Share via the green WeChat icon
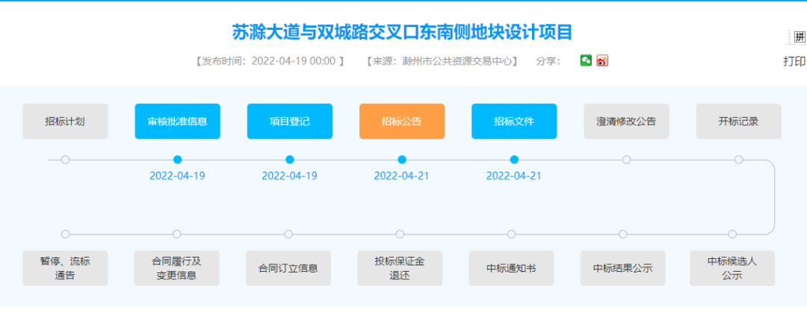This screenshot has width=807, height=315. 586,60
